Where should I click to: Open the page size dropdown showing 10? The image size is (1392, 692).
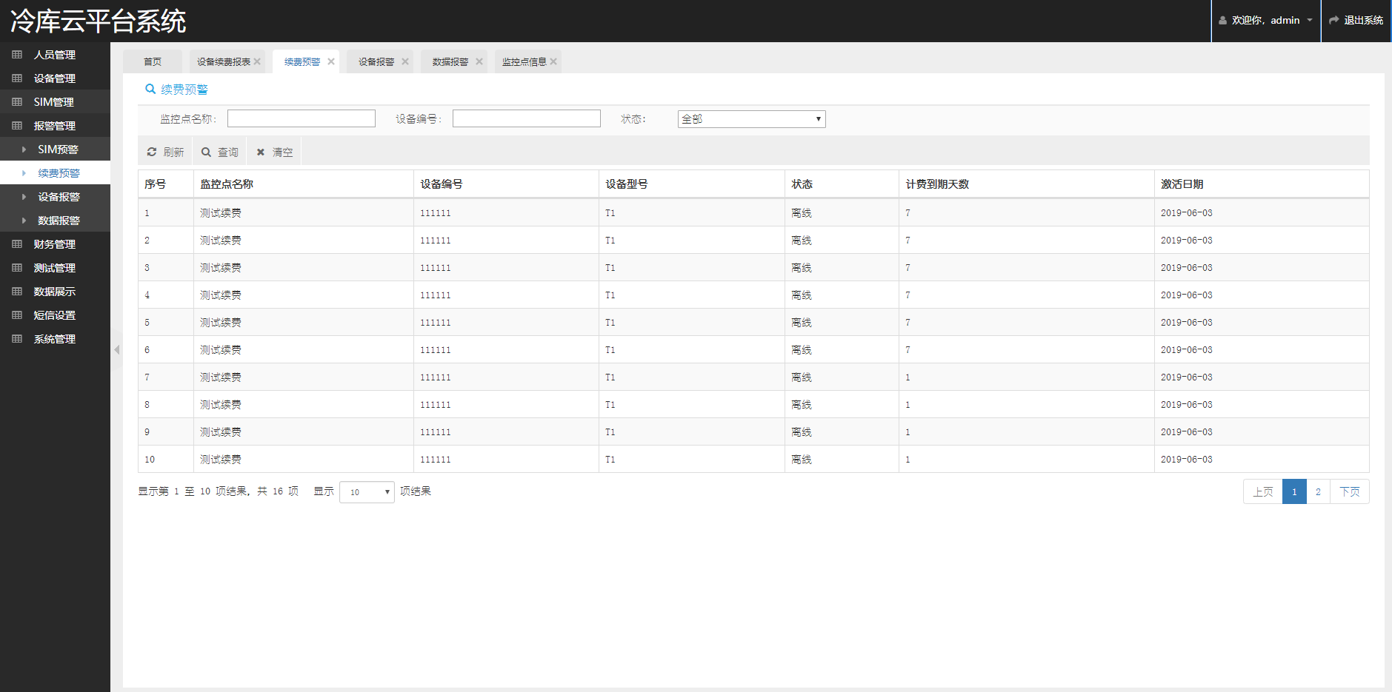(367, 492)
